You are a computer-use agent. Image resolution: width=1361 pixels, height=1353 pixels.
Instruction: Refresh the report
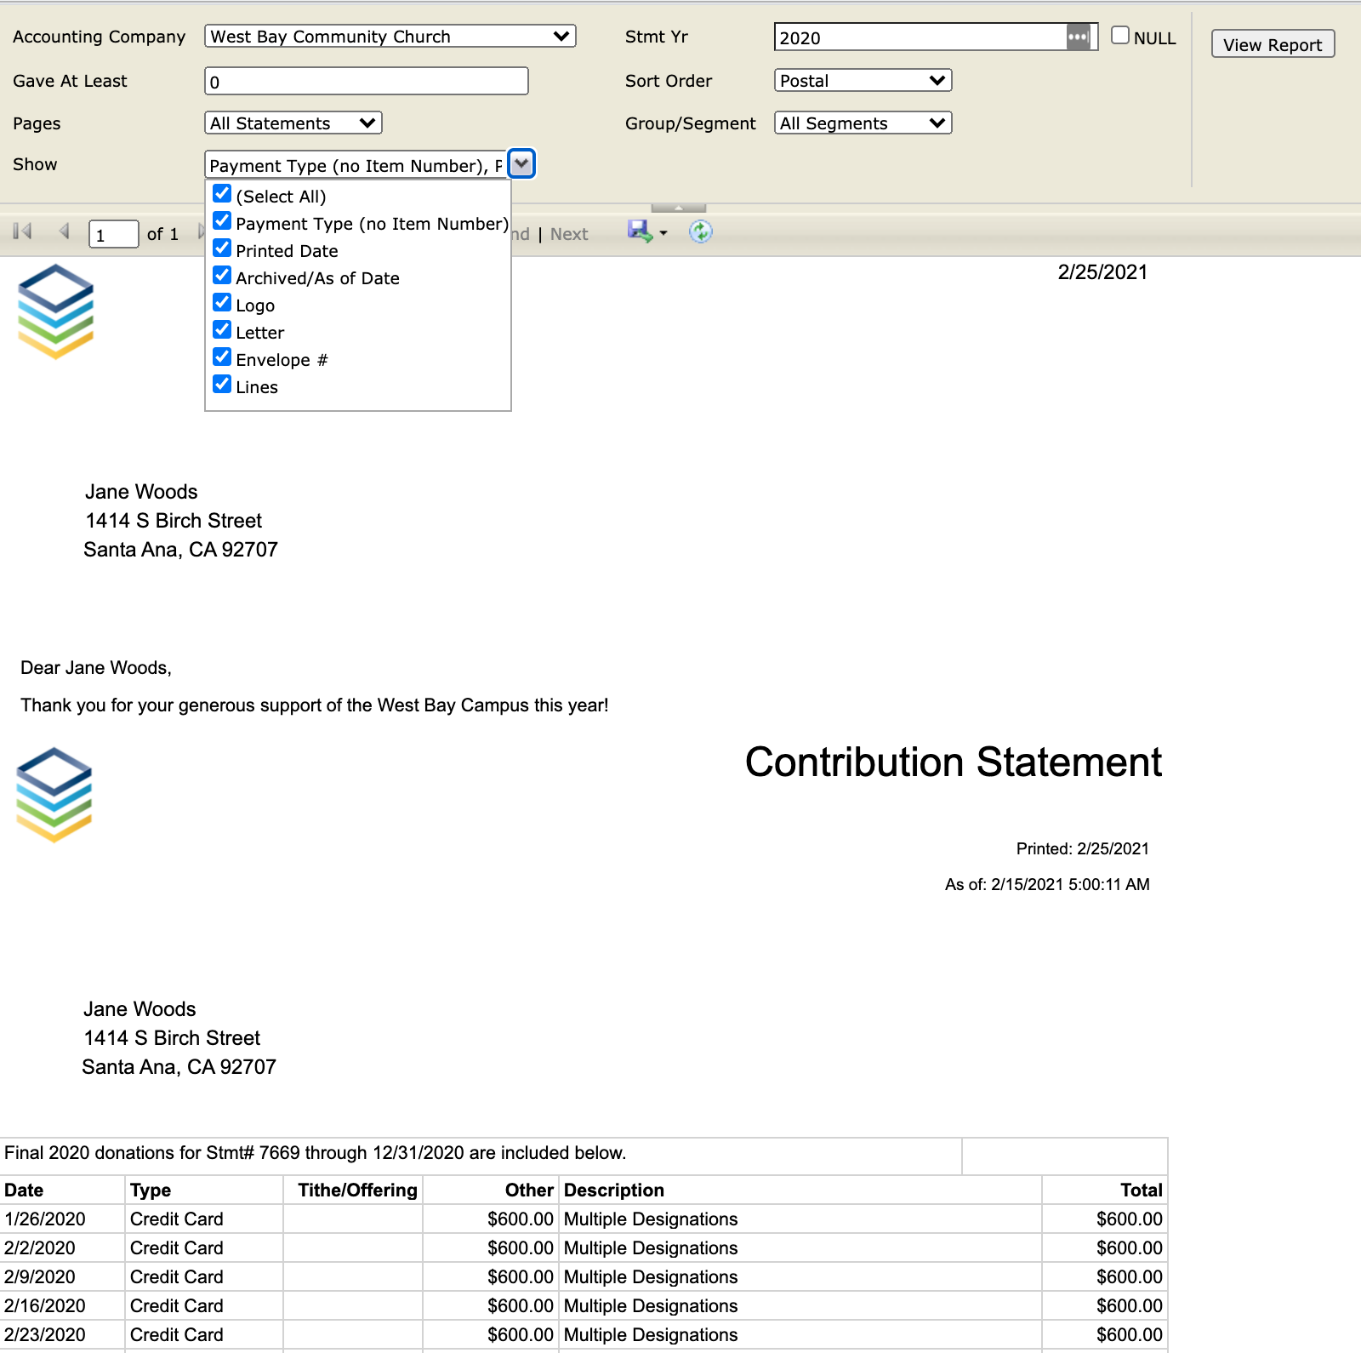point(700,231)
